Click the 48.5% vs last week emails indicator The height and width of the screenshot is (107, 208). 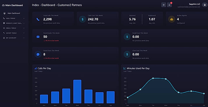51,41
